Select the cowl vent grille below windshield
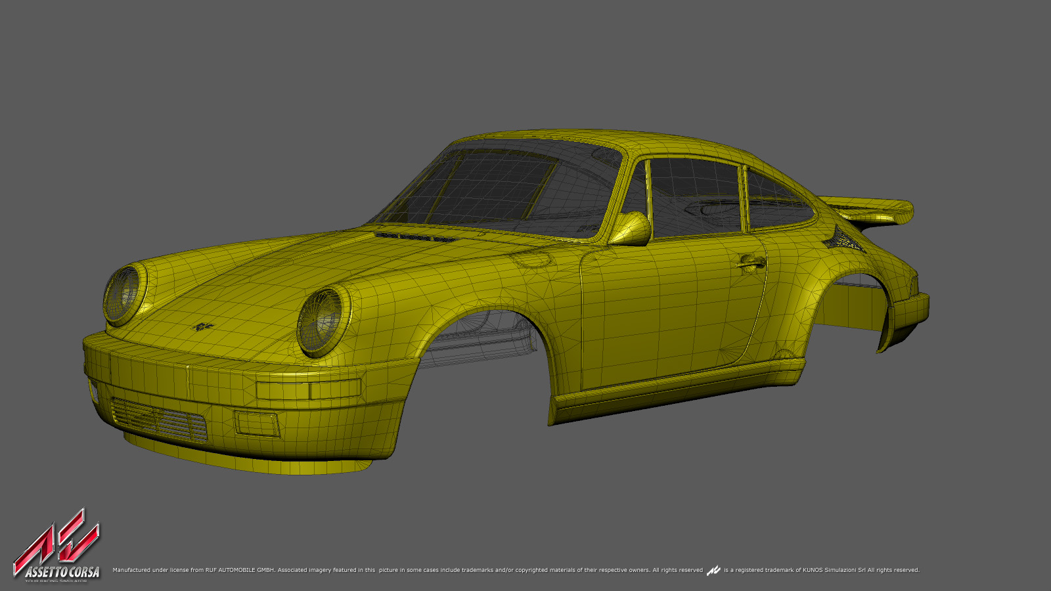The image size is (1051, 591). (x=415, y=236)
